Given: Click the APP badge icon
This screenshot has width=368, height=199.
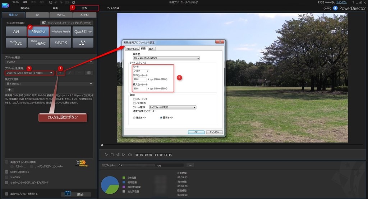Looking at the screenshot, I should coord(327,9).
